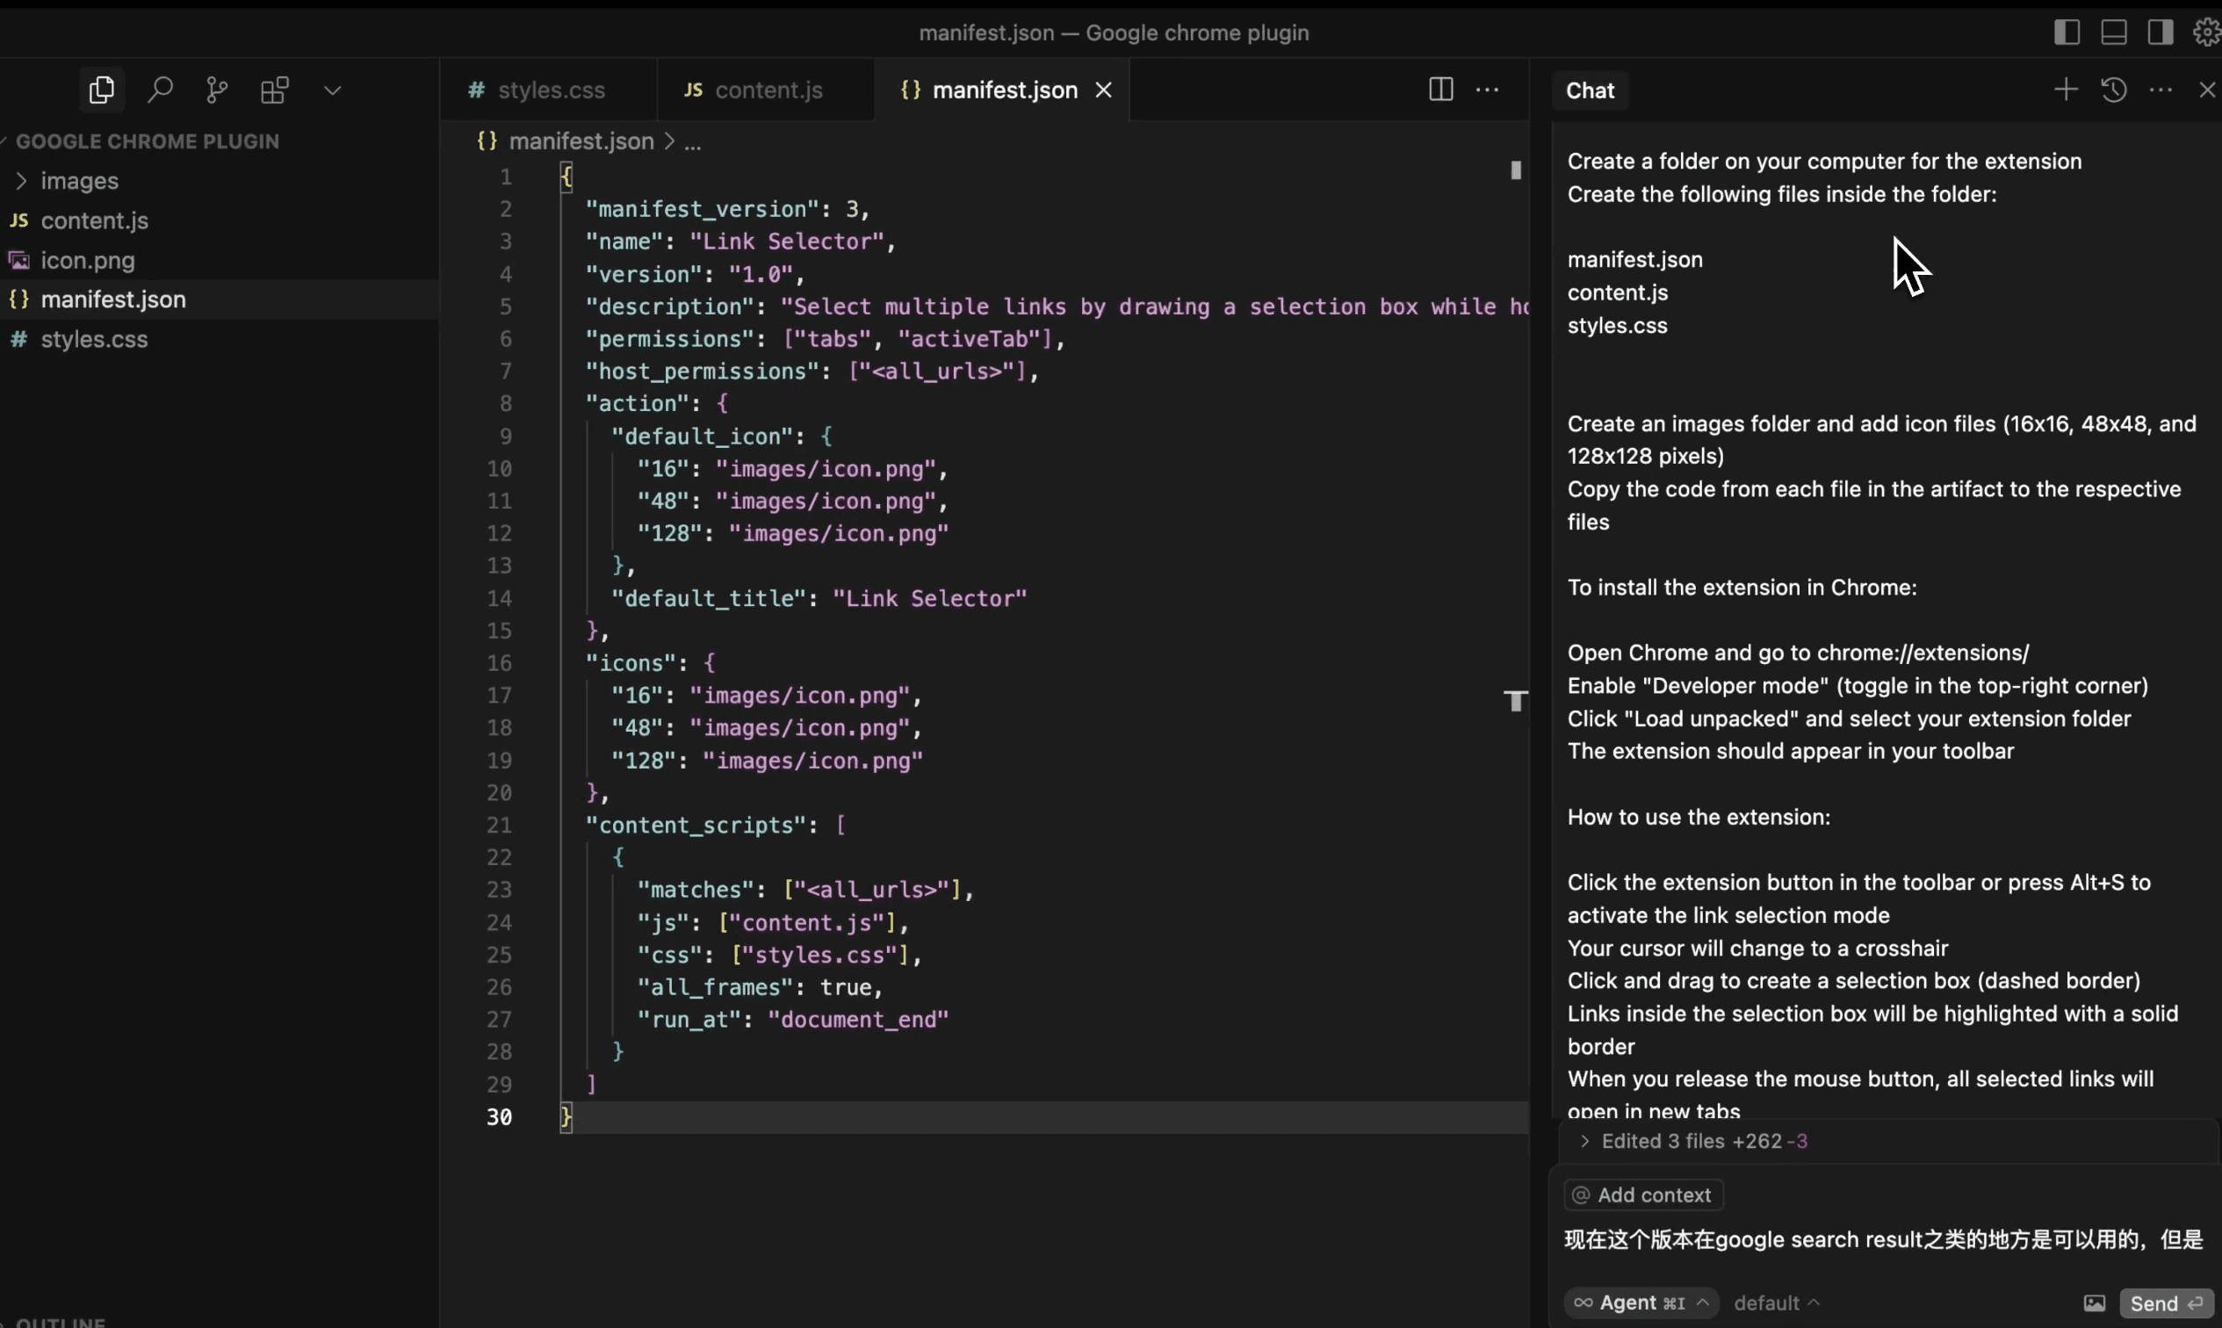This screenshot has width=2222, height=1328.
Task: Select the Chat panel tab
Action: pyautogui.click(x=1591, y=90)
